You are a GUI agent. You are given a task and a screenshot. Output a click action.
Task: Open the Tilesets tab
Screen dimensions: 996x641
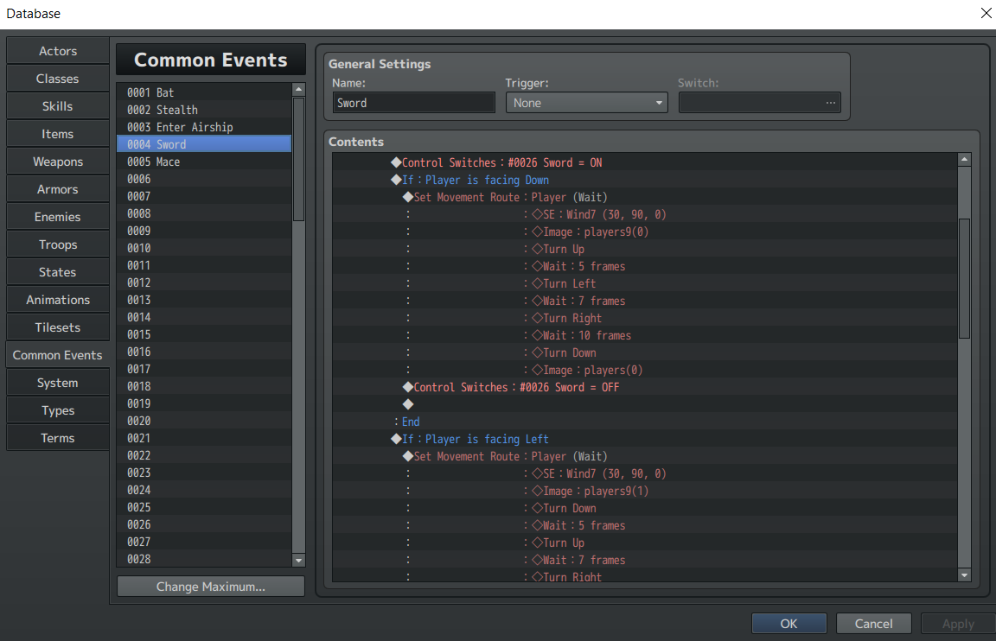click(x=58, y=327)
